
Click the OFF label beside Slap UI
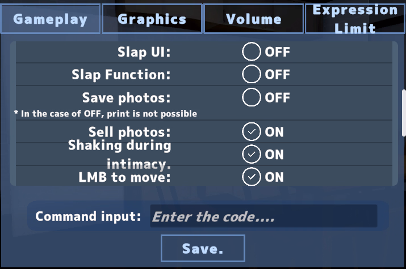(x=277, y=52)
